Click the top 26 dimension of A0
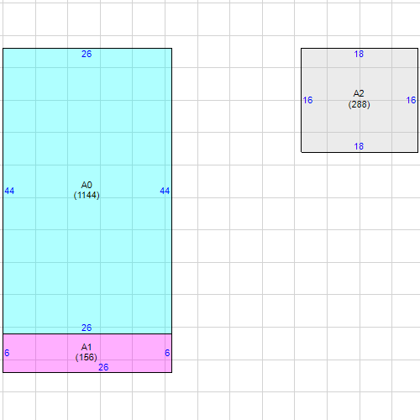 (87, 54)
